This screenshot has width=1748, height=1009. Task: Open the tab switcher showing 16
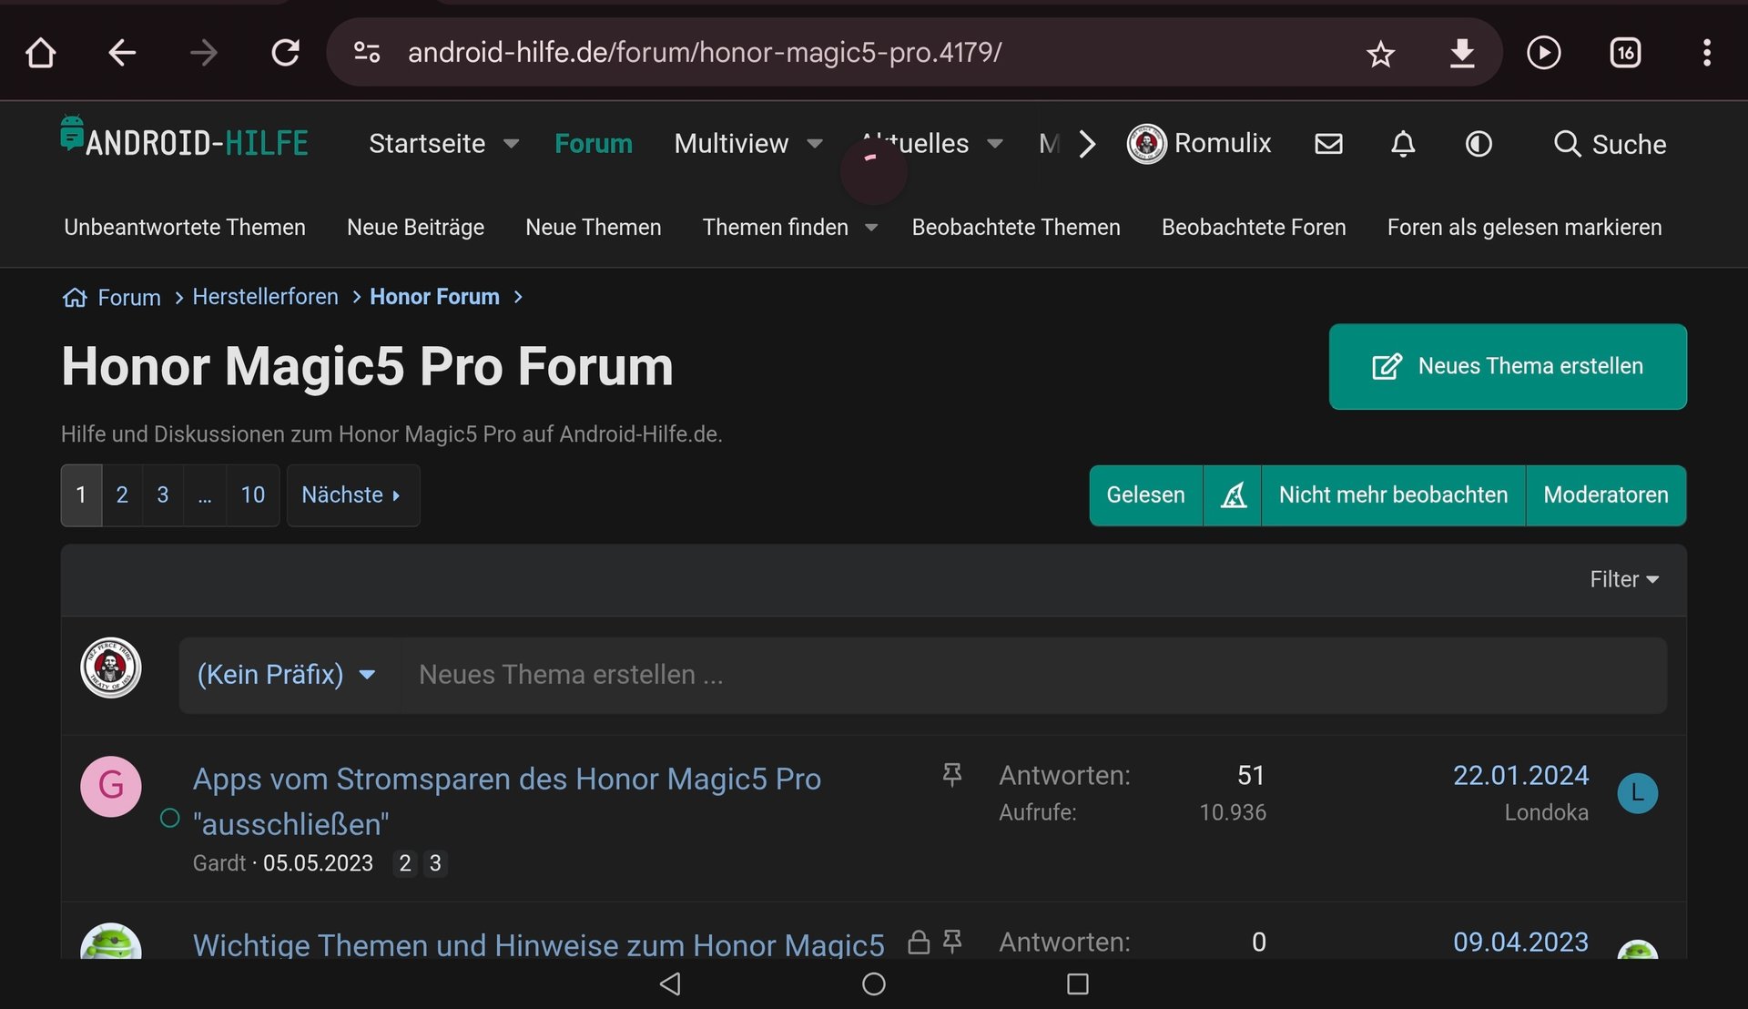[1625, 53]
